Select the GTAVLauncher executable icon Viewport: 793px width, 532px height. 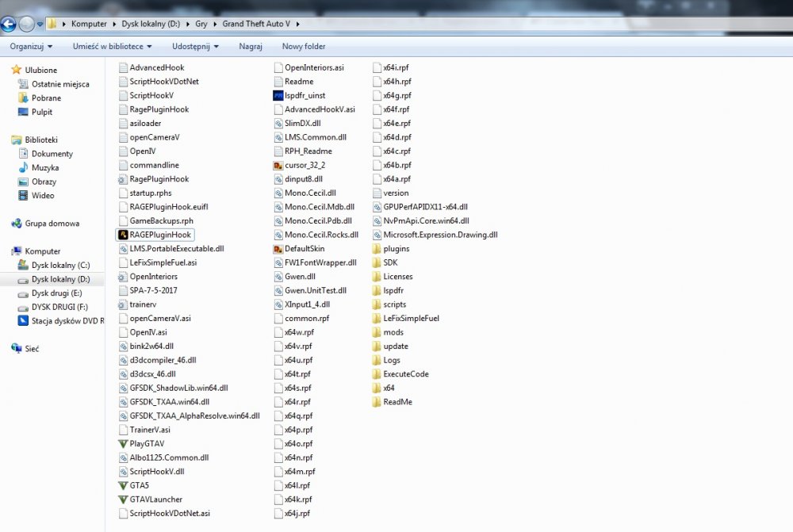pyautogui.click(x=123, y=499)
